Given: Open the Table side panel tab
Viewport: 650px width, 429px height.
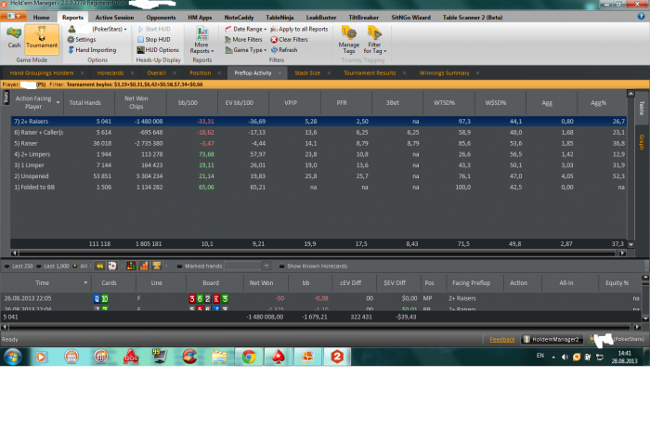Looking at the screenshot, I should (x=642, y=108).
